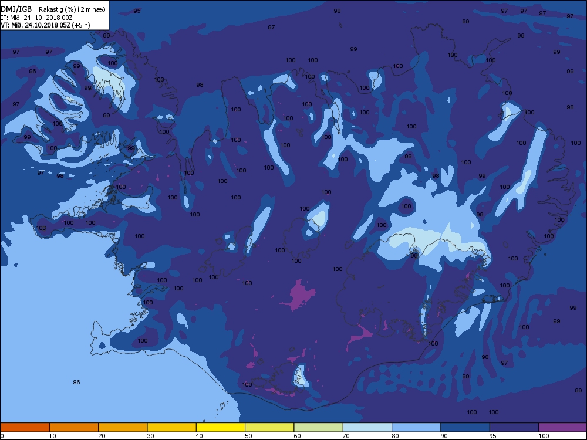Click the '90' tick label under the color scale

click(444, 436)
